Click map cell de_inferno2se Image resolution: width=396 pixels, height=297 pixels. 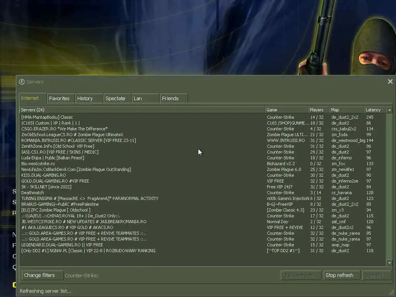(345, 181)
